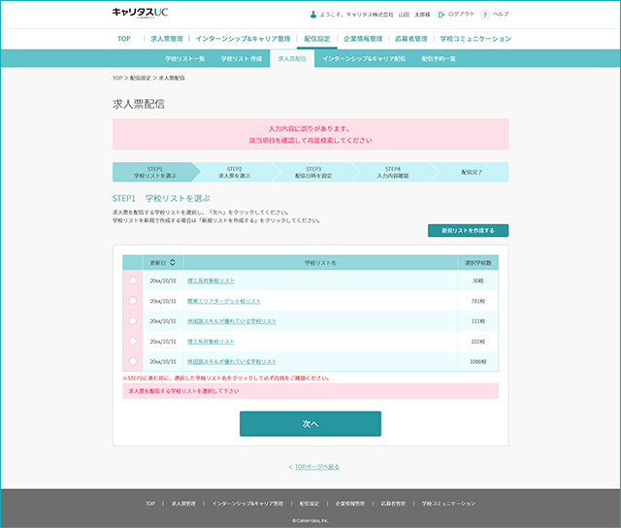Click 配信完了 step in progress bar
Image resolution: width=621 pixels, height=528 pixels.
pos(472,173)
